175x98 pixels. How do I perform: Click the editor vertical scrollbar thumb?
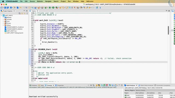click(x=168, y=30)
